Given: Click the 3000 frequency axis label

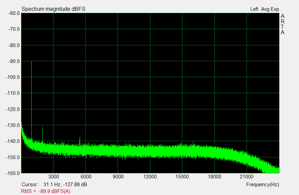Looking at the screenshot, I should pyautogui.click(x=54, y=177).
